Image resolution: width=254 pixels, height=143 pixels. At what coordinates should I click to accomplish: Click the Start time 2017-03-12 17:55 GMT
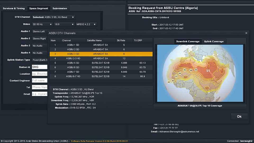pos(171,25)
